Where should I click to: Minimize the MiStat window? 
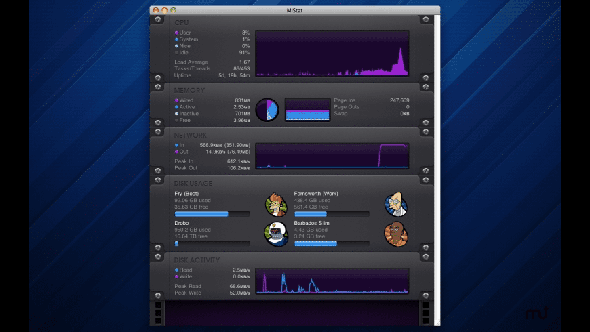[x=164, y=10]
